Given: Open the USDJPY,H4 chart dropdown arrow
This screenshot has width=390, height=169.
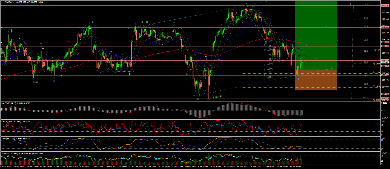Looking at the screenshot, I should coord(2,2).
